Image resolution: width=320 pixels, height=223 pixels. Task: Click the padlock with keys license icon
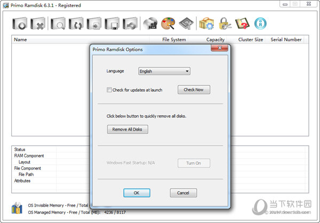(225, 23)
